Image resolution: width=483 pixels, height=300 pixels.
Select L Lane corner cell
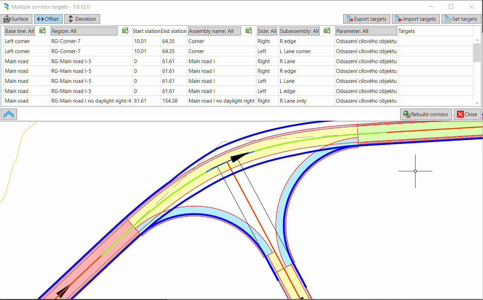click(306, 51)
